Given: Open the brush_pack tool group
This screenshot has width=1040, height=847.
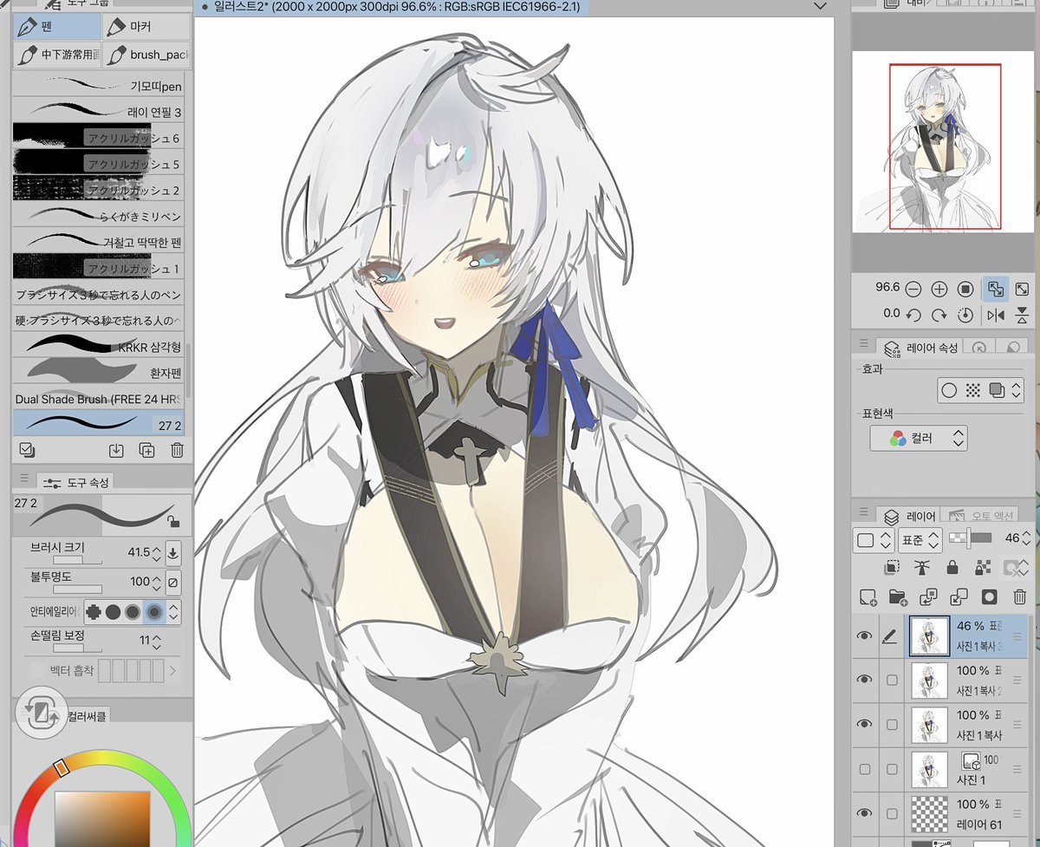Looking at the screenshot, I should coord(146,55).
